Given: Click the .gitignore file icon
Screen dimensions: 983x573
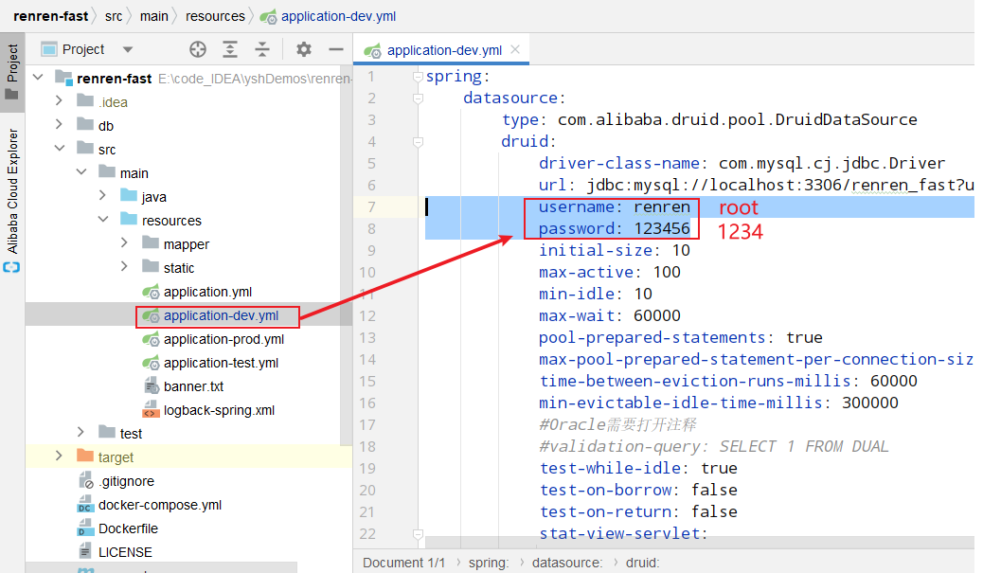Looking at the screenshot, I should pyautogui.click(x=86, y=481).
